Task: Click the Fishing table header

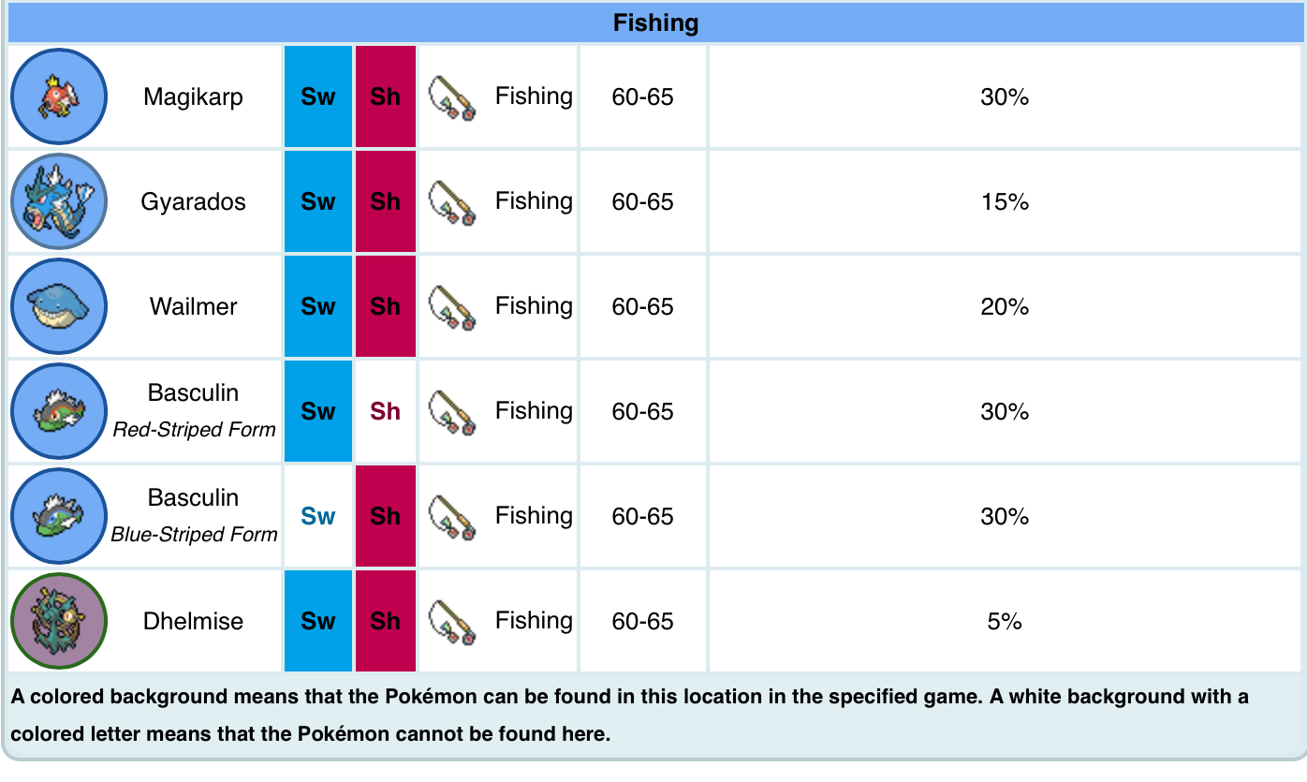Action: point(655,22)
